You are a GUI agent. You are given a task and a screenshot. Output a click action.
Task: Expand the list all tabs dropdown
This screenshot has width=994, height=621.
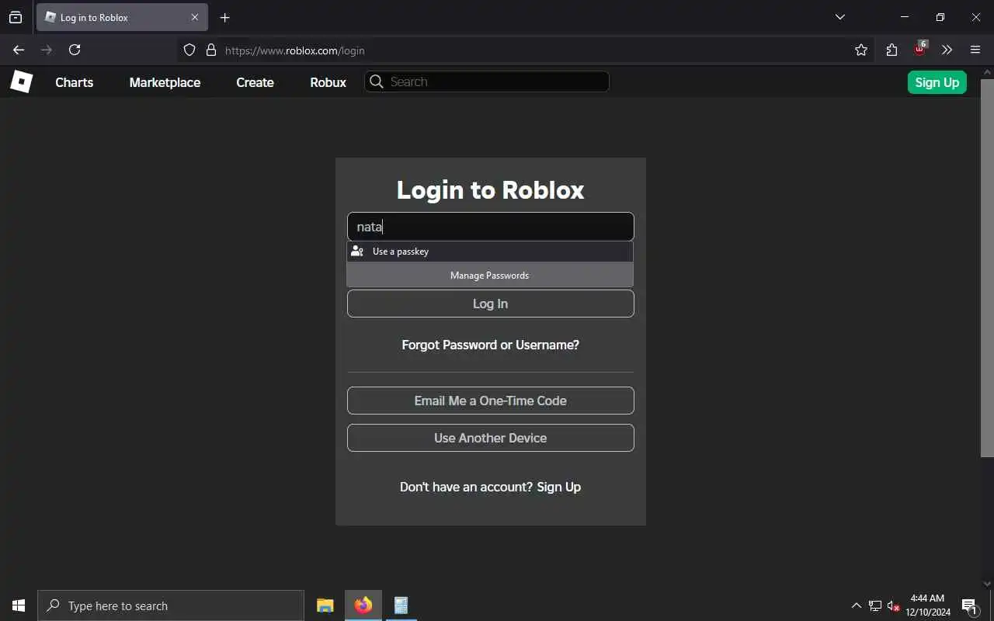point(839,17)
